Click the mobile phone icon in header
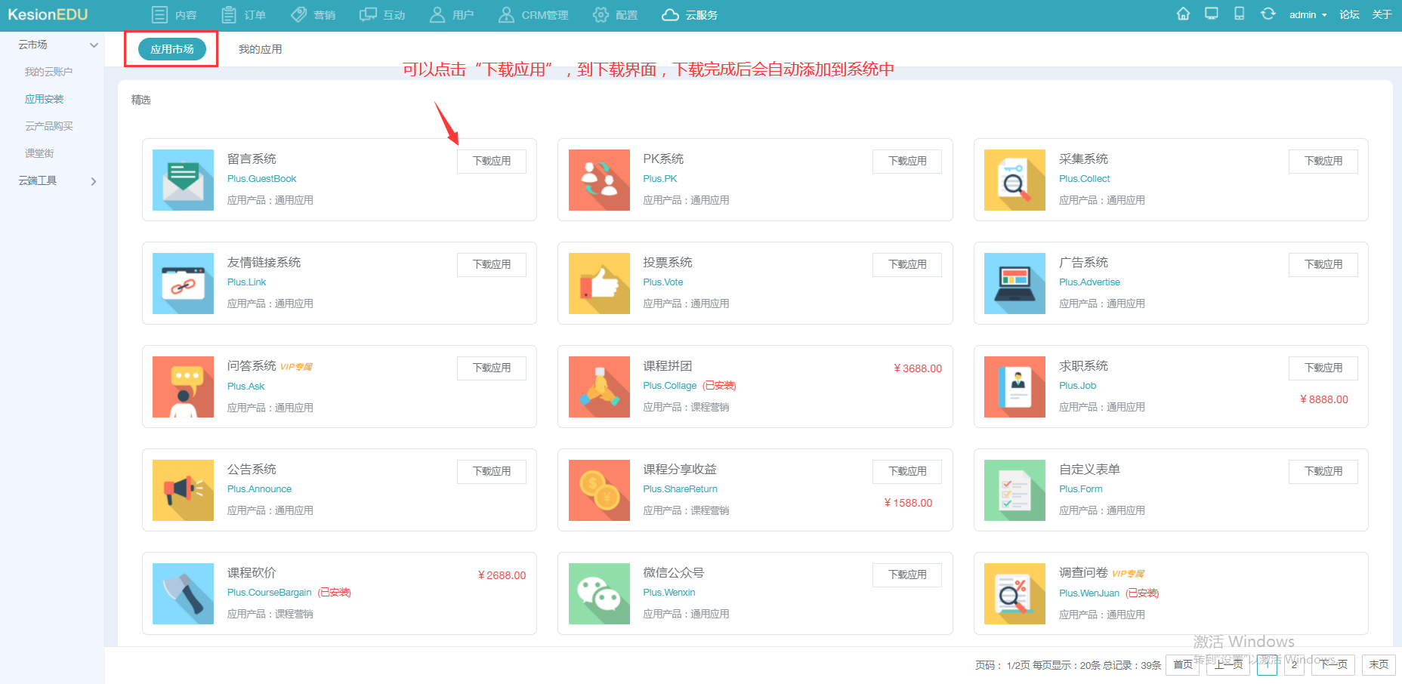 tap(1240, 14)
